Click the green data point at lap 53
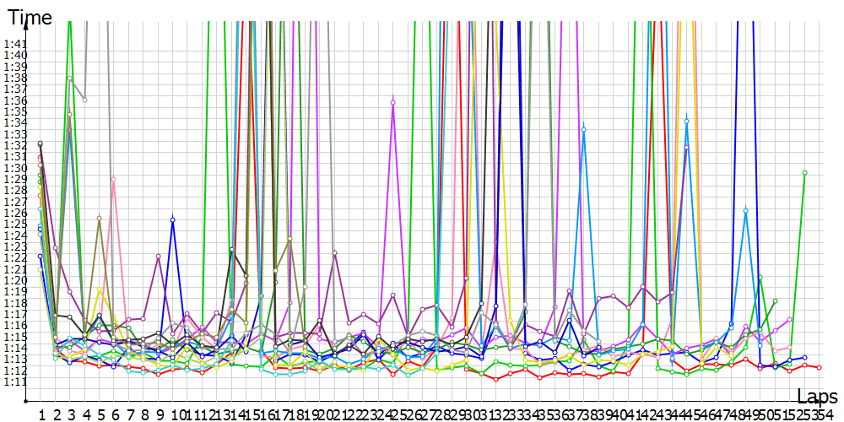Image resolution: width=844 pixels, height=422 pixels. pyautogui.click(x=805, y=173)
